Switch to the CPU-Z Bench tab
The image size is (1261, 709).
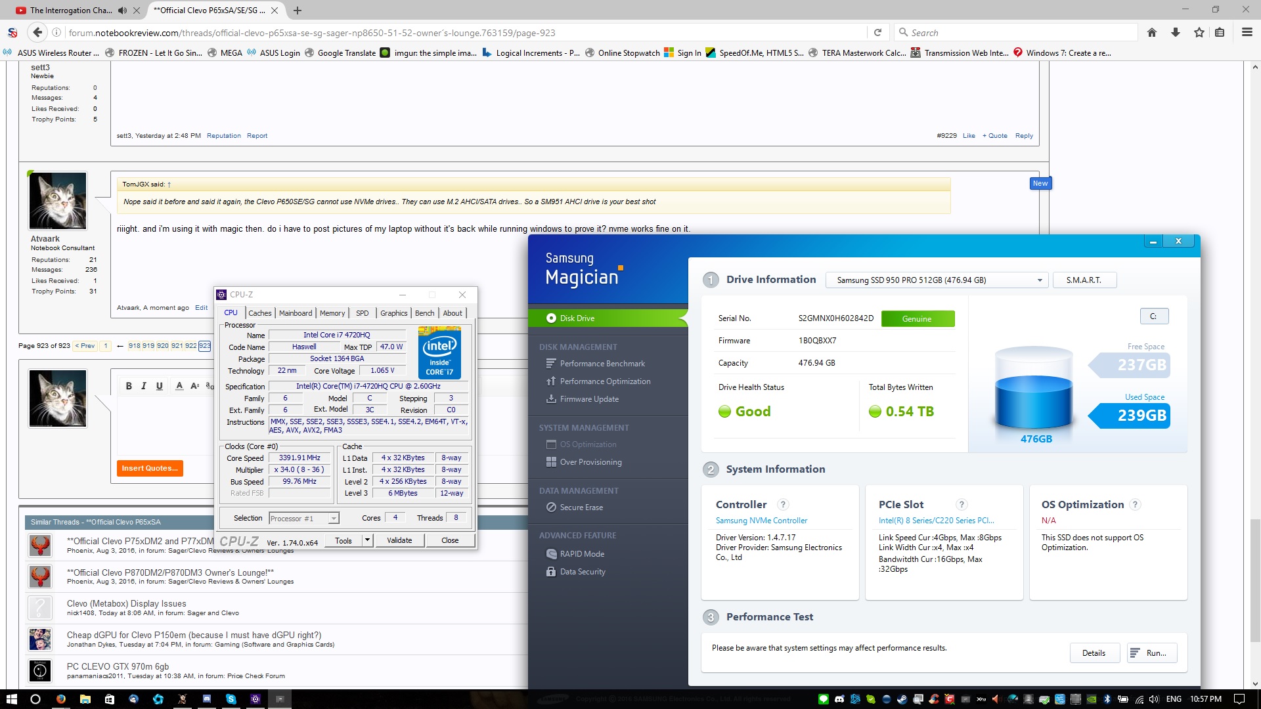(425, 313)
